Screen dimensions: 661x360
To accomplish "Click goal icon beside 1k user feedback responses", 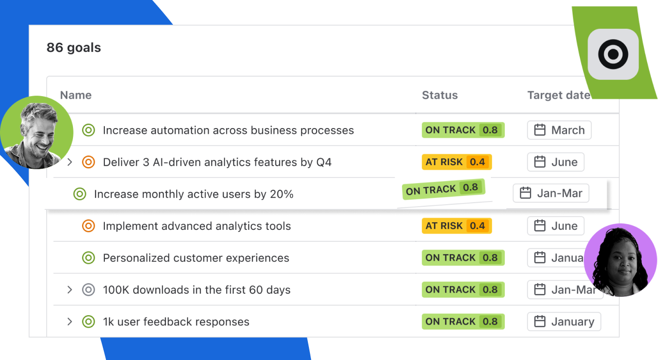I will click(88, 321).
